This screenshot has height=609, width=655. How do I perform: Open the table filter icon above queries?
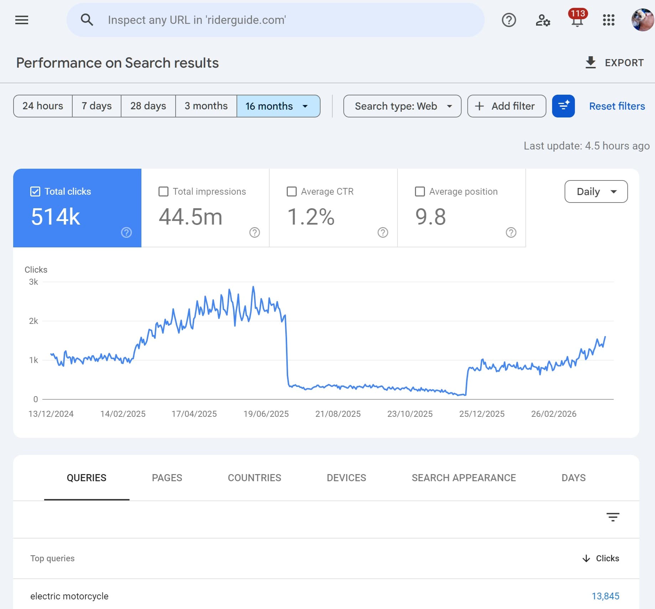coord(613,518)
